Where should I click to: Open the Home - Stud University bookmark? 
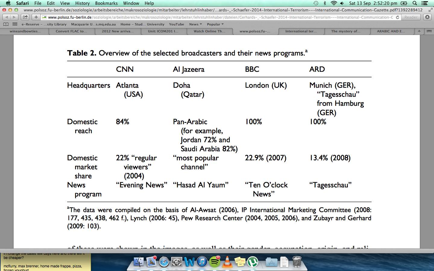pyautogui.click(x=143, y=24)
